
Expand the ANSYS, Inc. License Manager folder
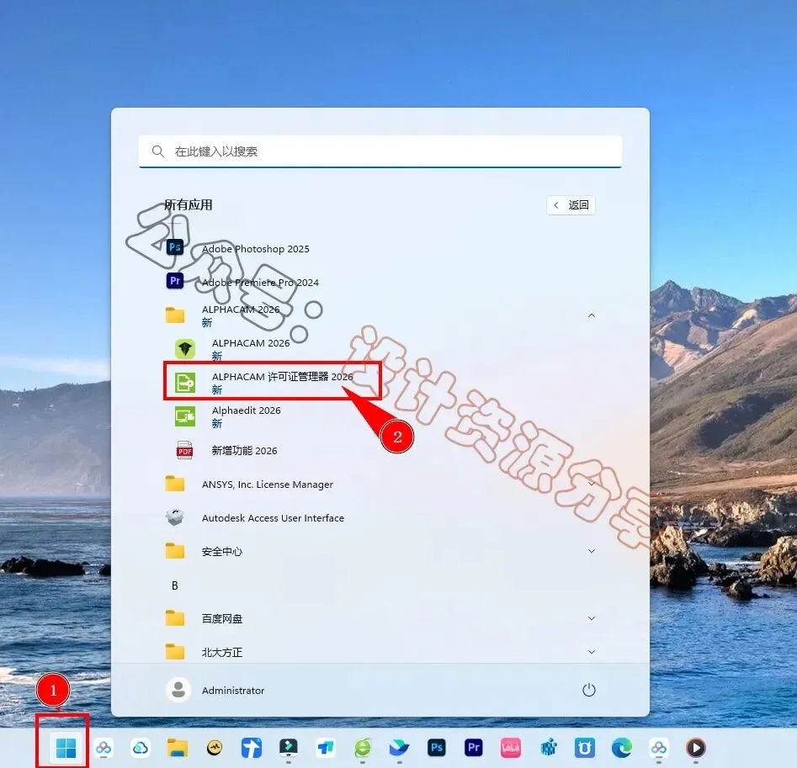591,484
